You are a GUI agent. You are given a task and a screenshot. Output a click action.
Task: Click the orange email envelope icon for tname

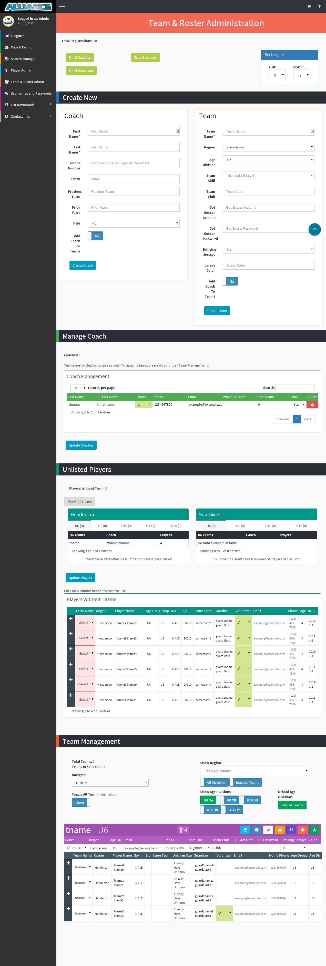tap(279, 830)
